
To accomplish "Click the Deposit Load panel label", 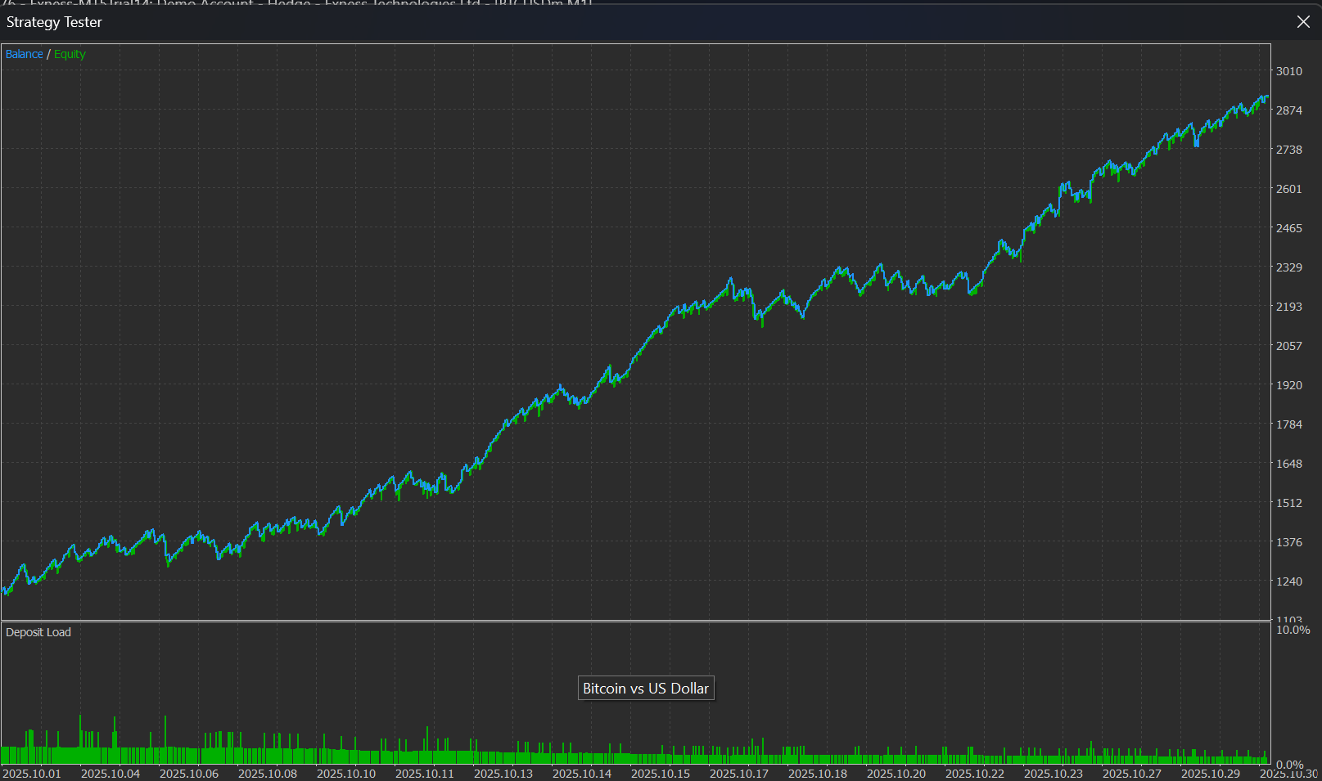I will [38, 632].
